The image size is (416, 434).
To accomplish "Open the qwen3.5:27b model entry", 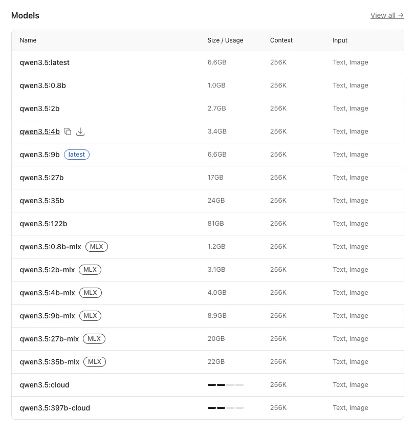I will click(41, 178).
